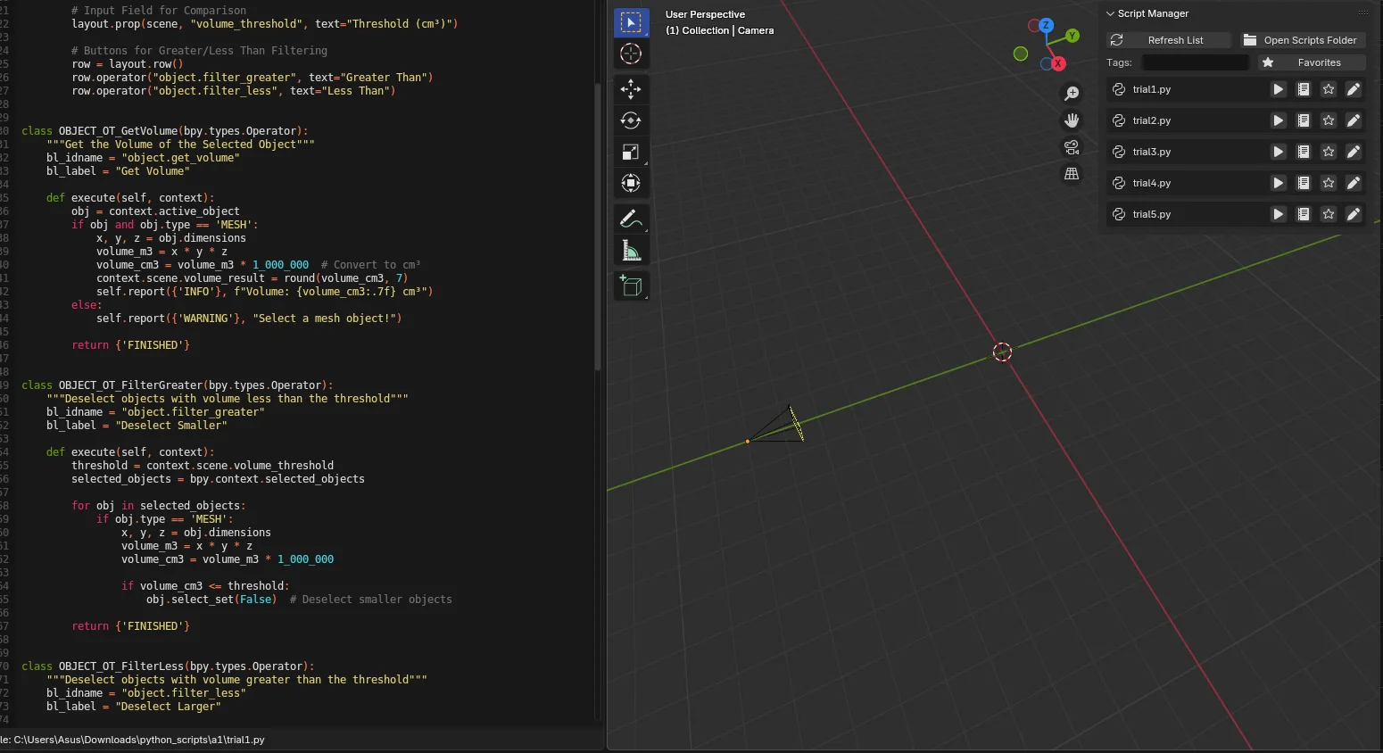Screen dimensions: 1383x753
Task: Click the Refresh List button
Action: (x=1169, y=40)
